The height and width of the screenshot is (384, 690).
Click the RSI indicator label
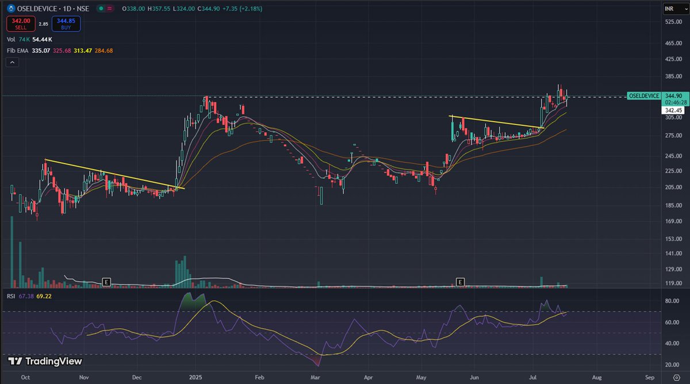(x=10, y=297)
